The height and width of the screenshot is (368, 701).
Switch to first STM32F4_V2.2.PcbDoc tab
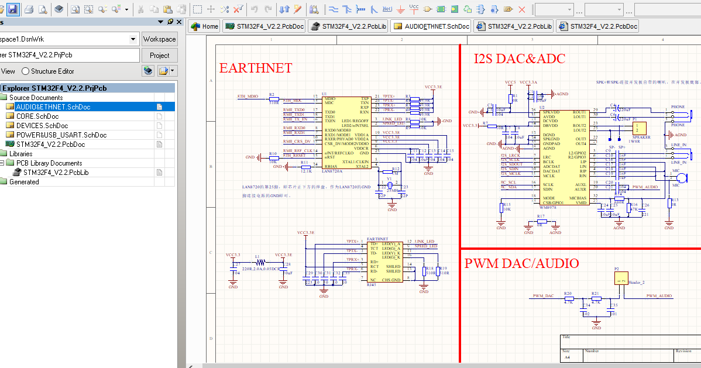click(264, 26)
